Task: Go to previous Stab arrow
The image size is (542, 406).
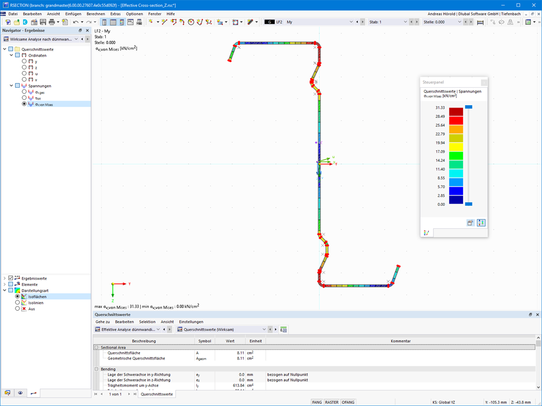Action: point(411,22)
